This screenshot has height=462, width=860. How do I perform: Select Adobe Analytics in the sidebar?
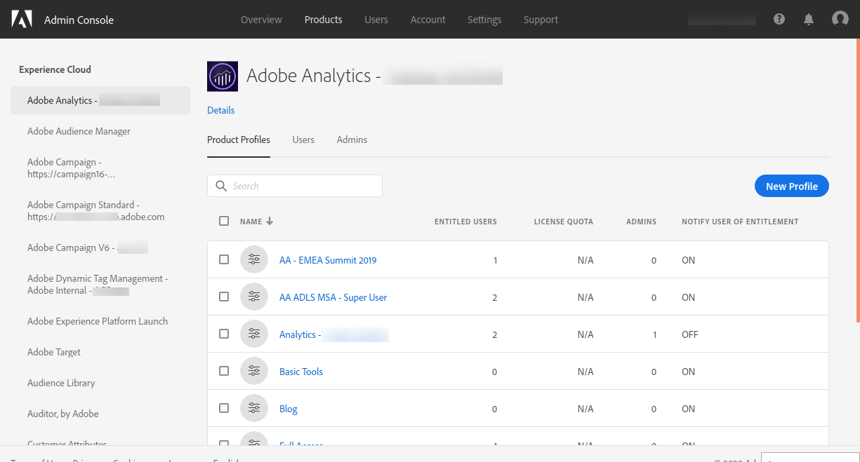(100, 100)
